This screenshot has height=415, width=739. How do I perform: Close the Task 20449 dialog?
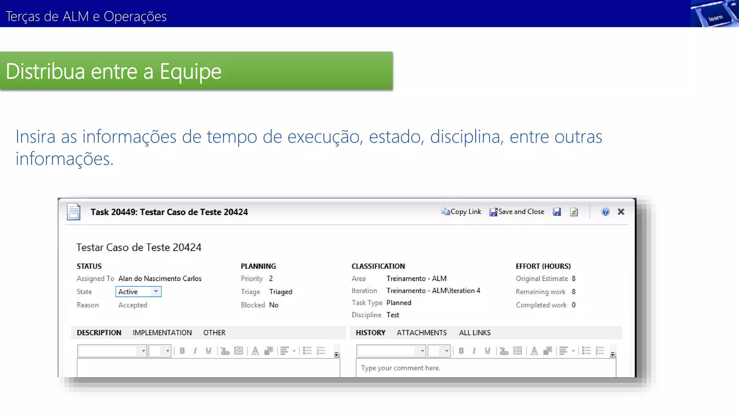point(621,212)
